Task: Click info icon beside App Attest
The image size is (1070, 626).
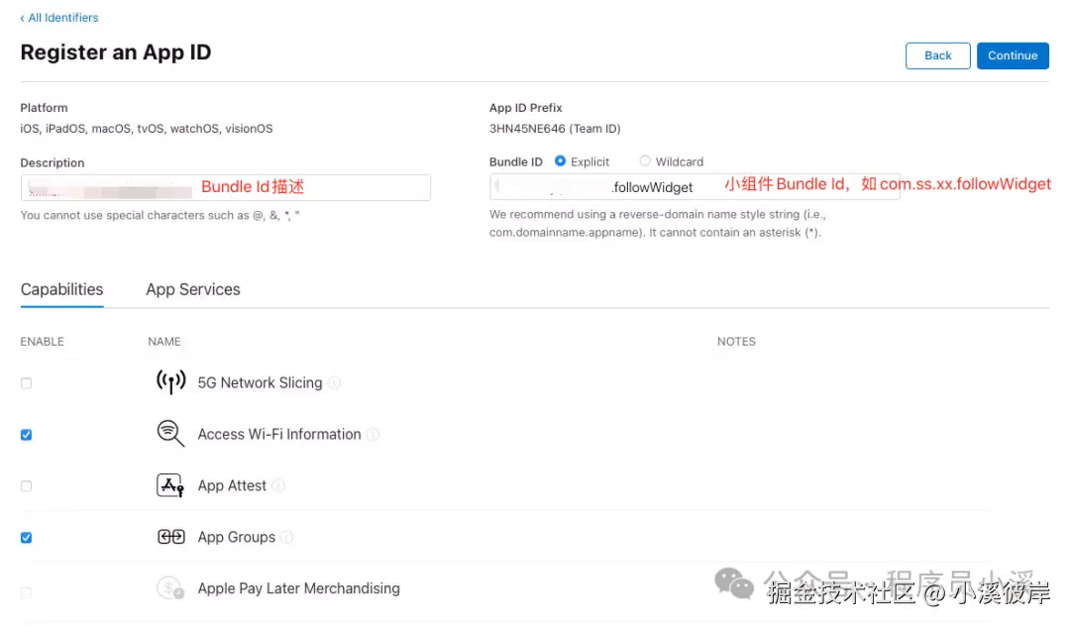Action: pyautogui.click(x=279, y=486)
